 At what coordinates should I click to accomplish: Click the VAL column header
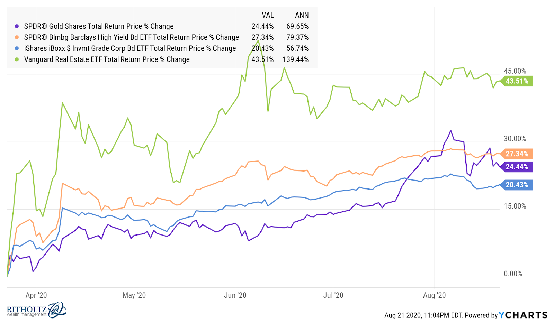(268, 15)
